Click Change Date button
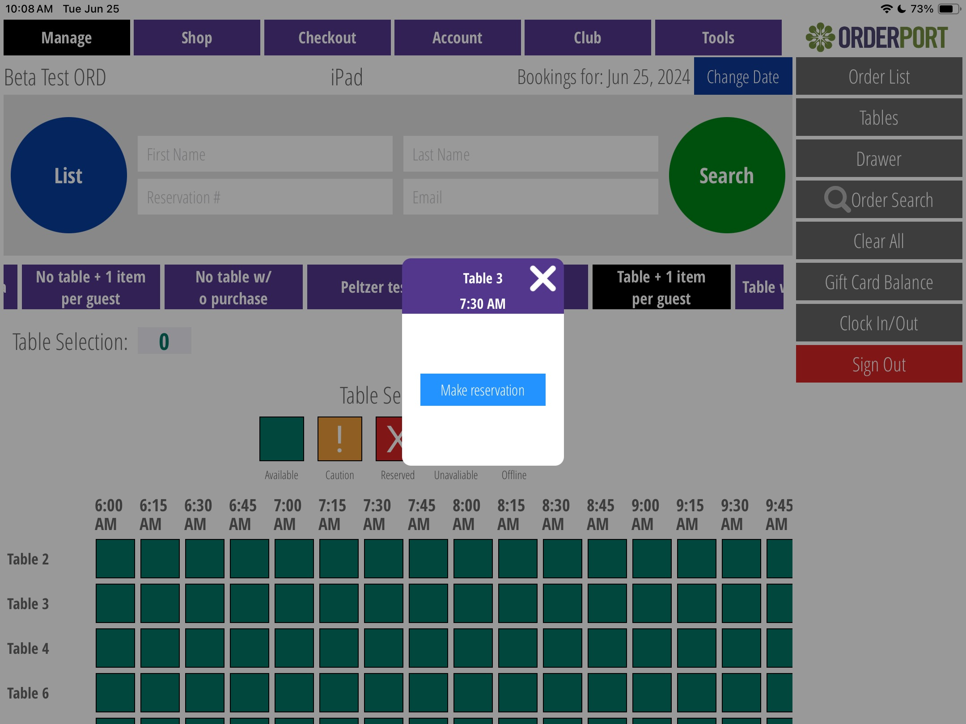The height and width of the screenshot is (724, 966). click(742, 77)
